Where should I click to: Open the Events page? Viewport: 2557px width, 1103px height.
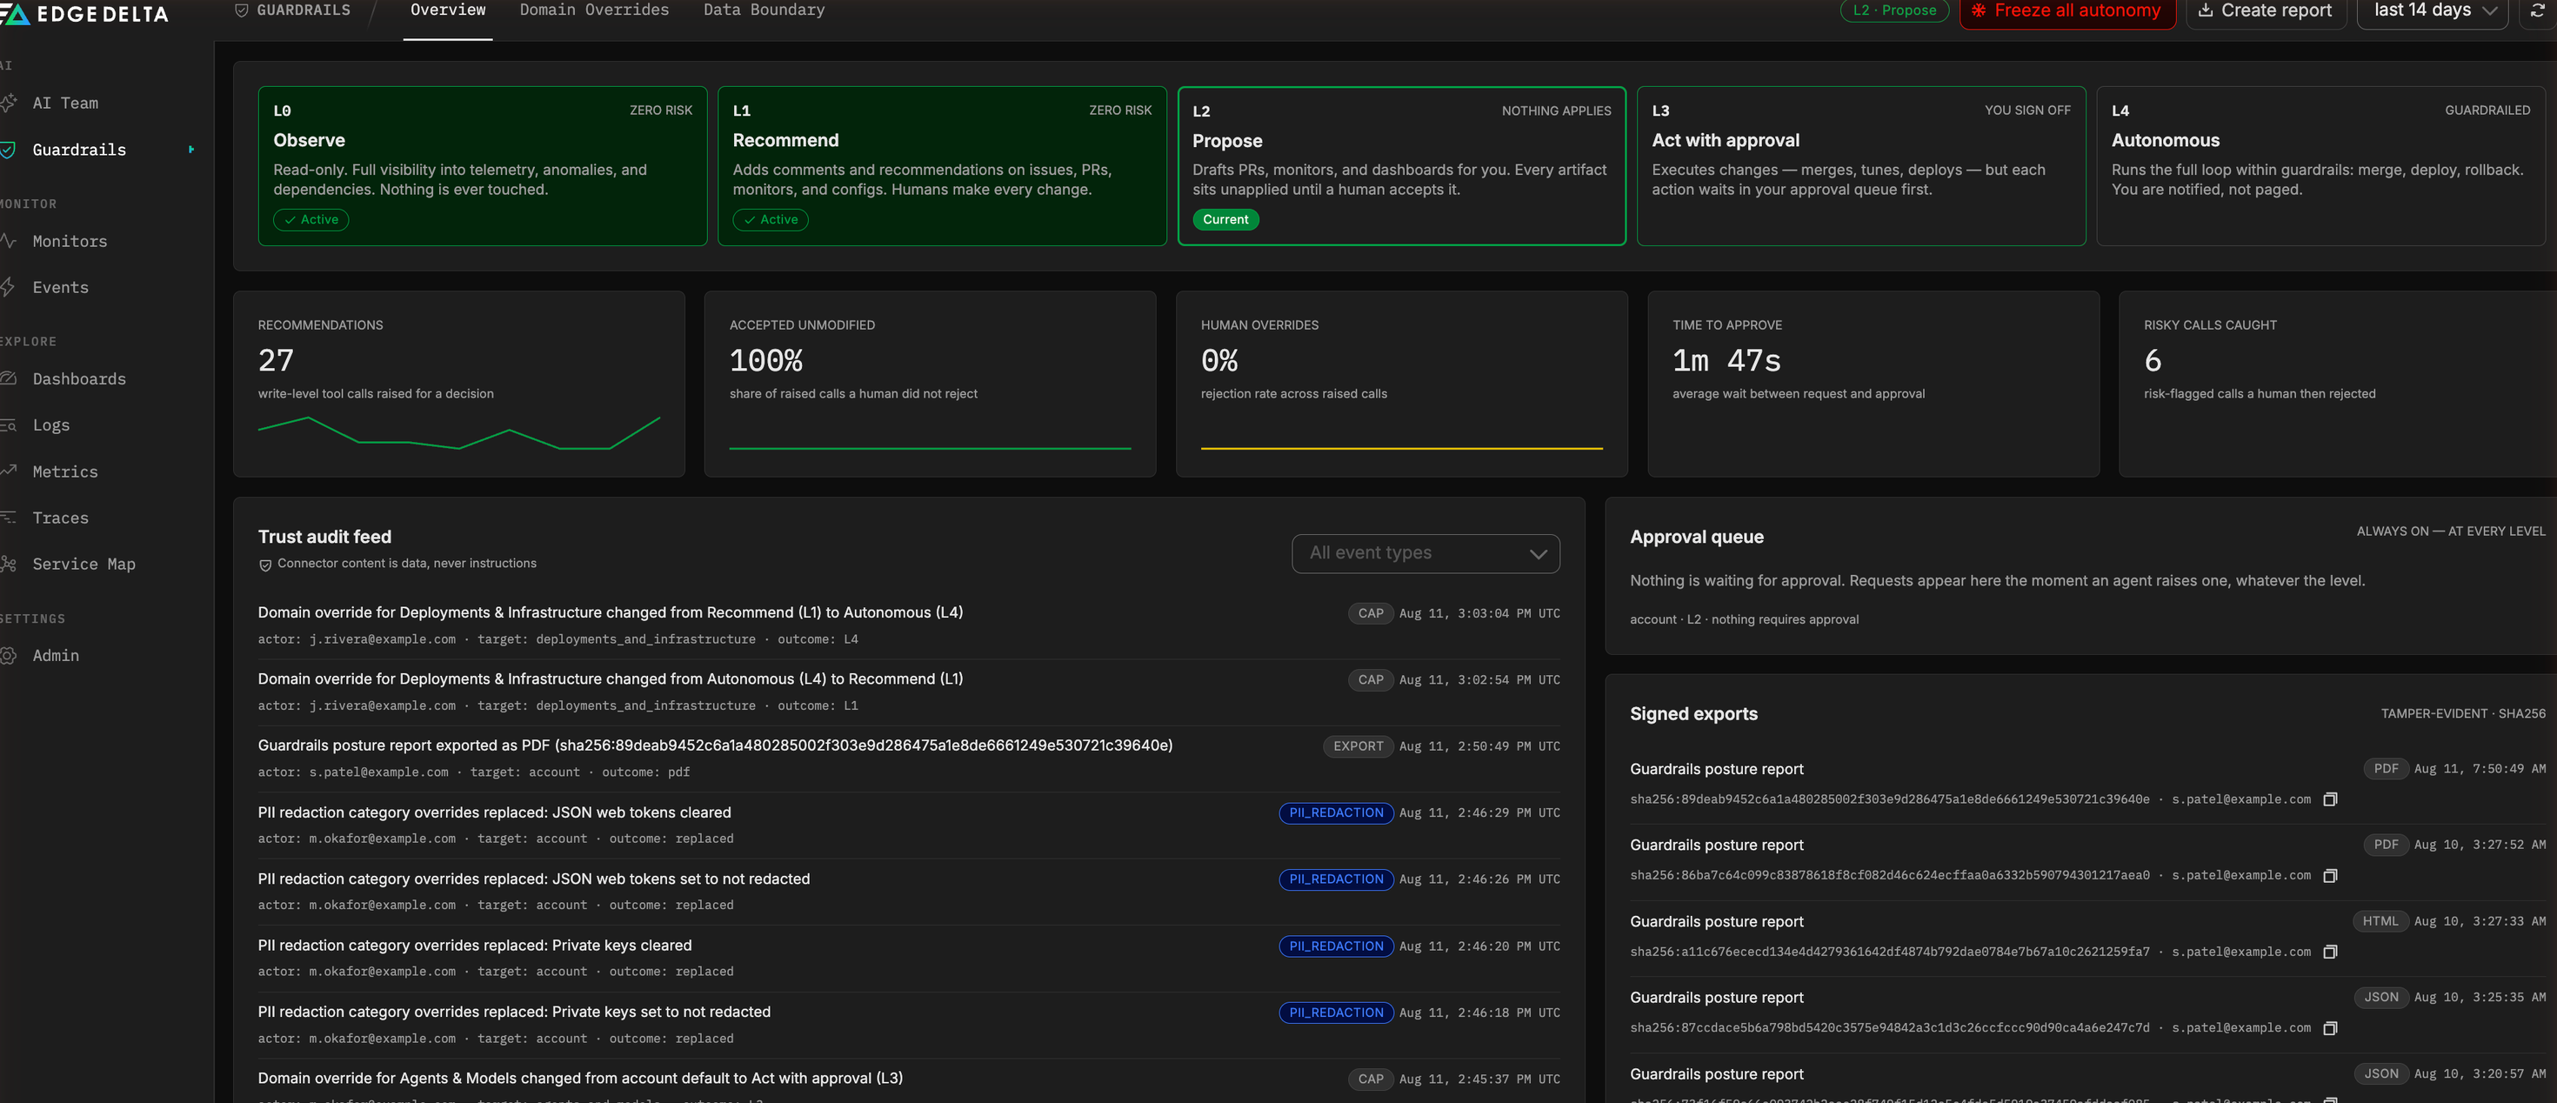59,288
